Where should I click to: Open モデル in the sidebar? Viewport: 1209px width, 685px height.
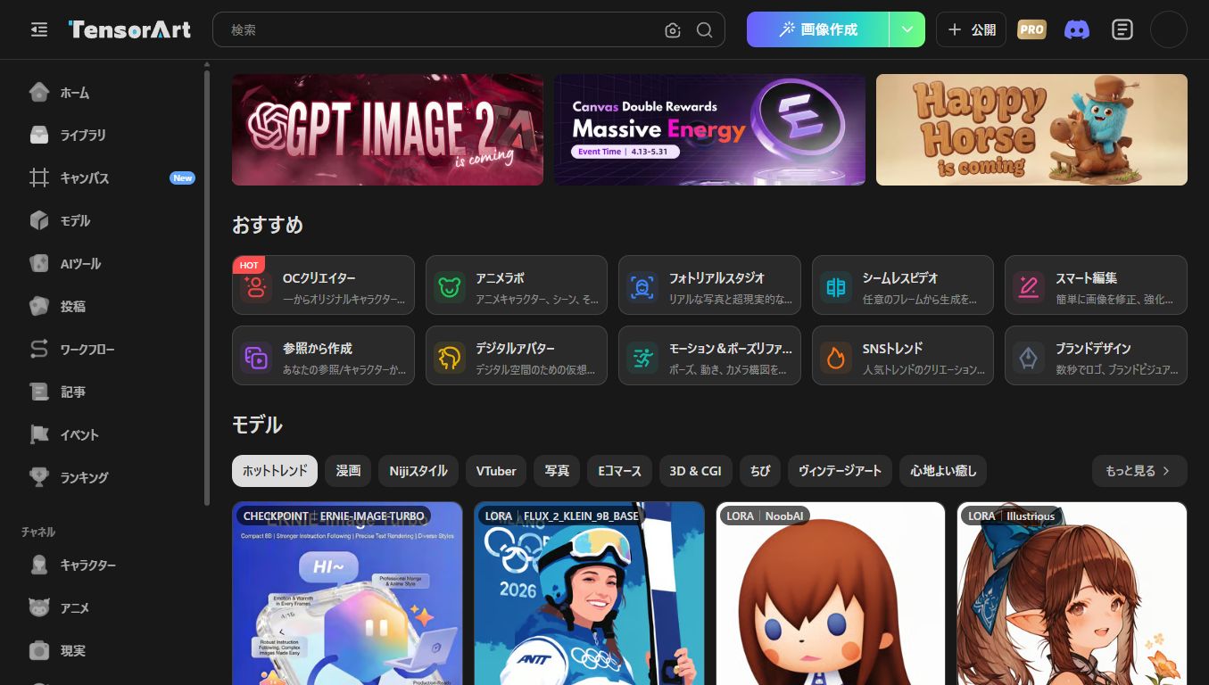[x=112, y=221]
